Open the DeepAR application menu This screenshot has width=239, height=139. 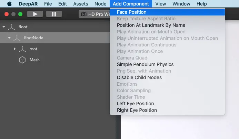click(x=28, y=4)
